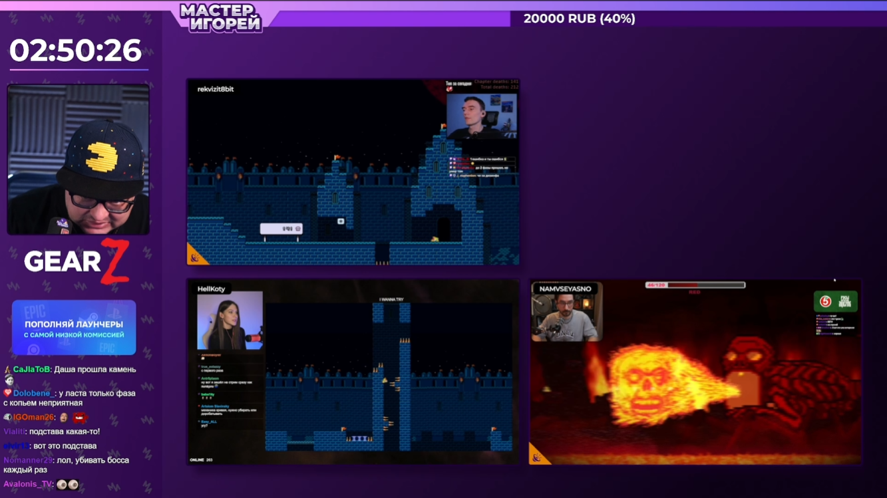Click the message 'вот это подстава'
Screen dimensions: 887x498
click(x=65, y=445)
